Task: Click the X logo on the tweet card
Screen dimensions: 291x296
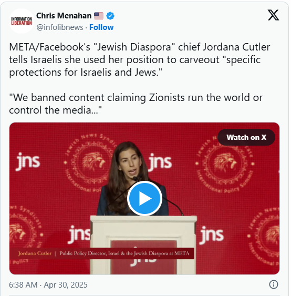Action: [x=273, y=15]
